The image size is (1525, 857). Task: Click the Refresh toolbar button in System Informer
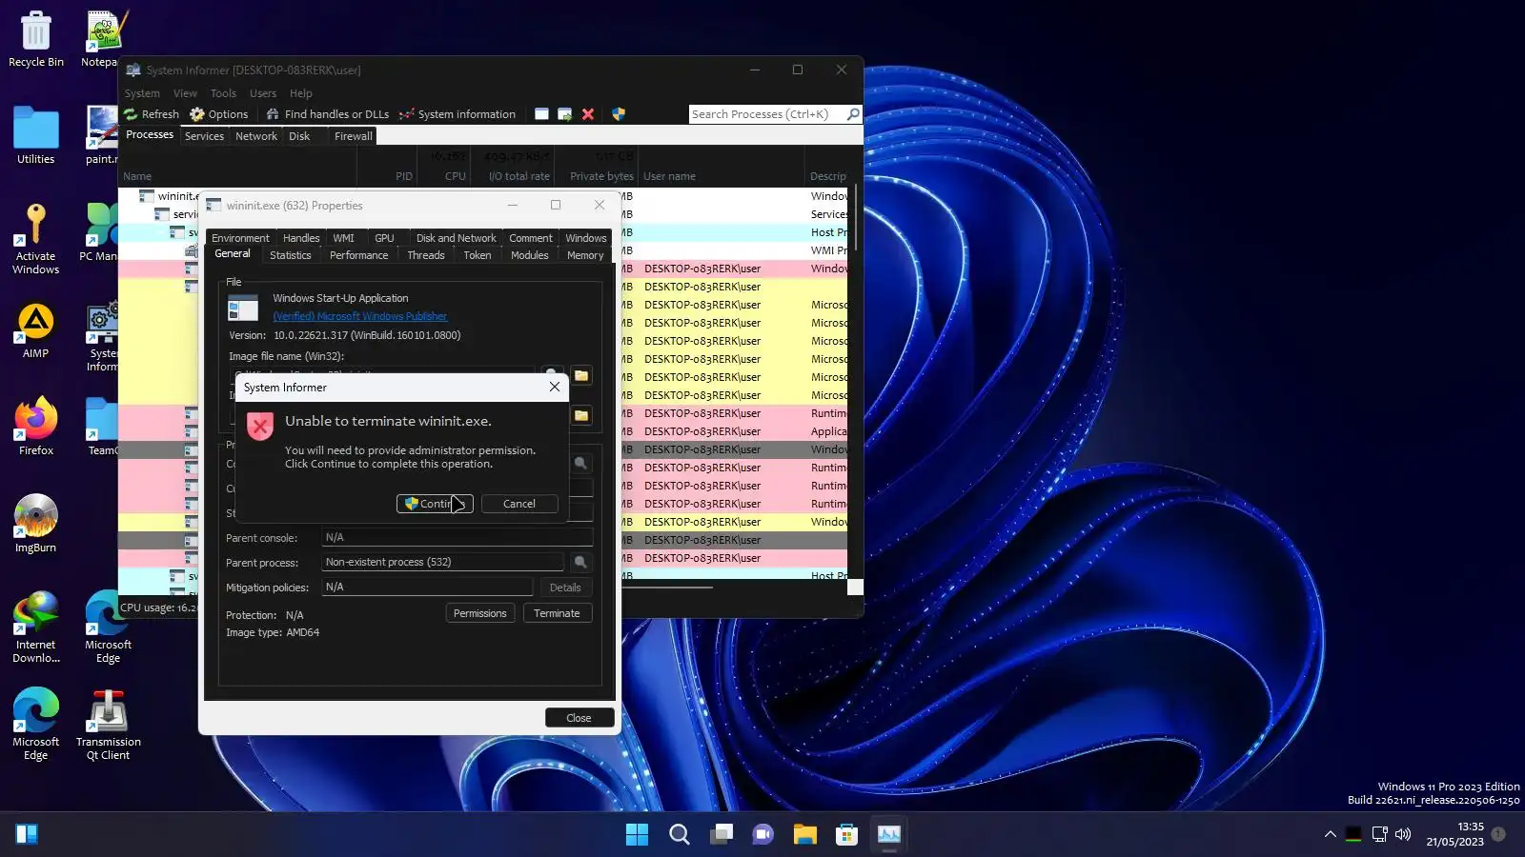(x=152, y=114)
